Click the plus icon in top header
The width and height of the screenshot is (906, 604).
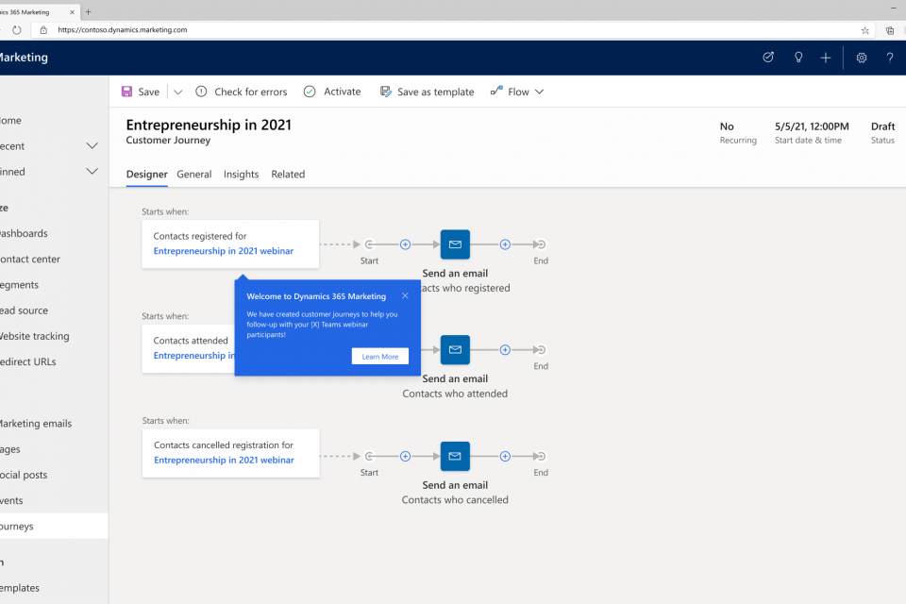826,58
